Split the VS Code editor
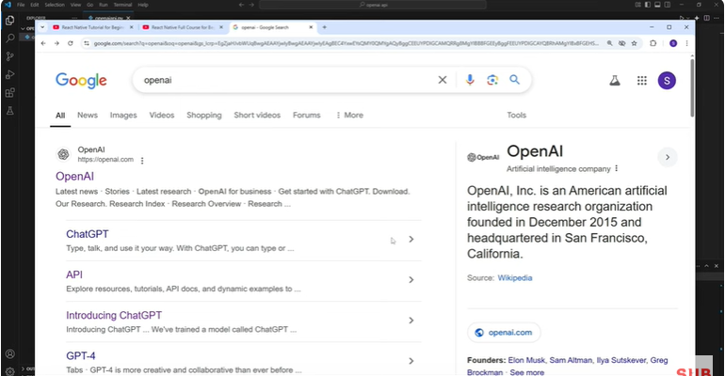The image size is (725, 376). point(706,18)
